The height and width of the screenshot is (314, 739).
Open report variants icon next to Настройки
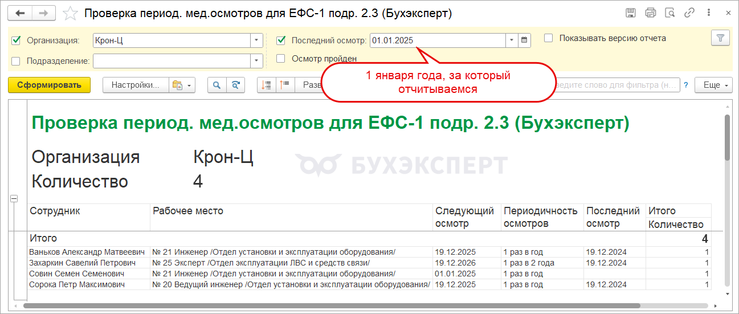coord(182,85)
